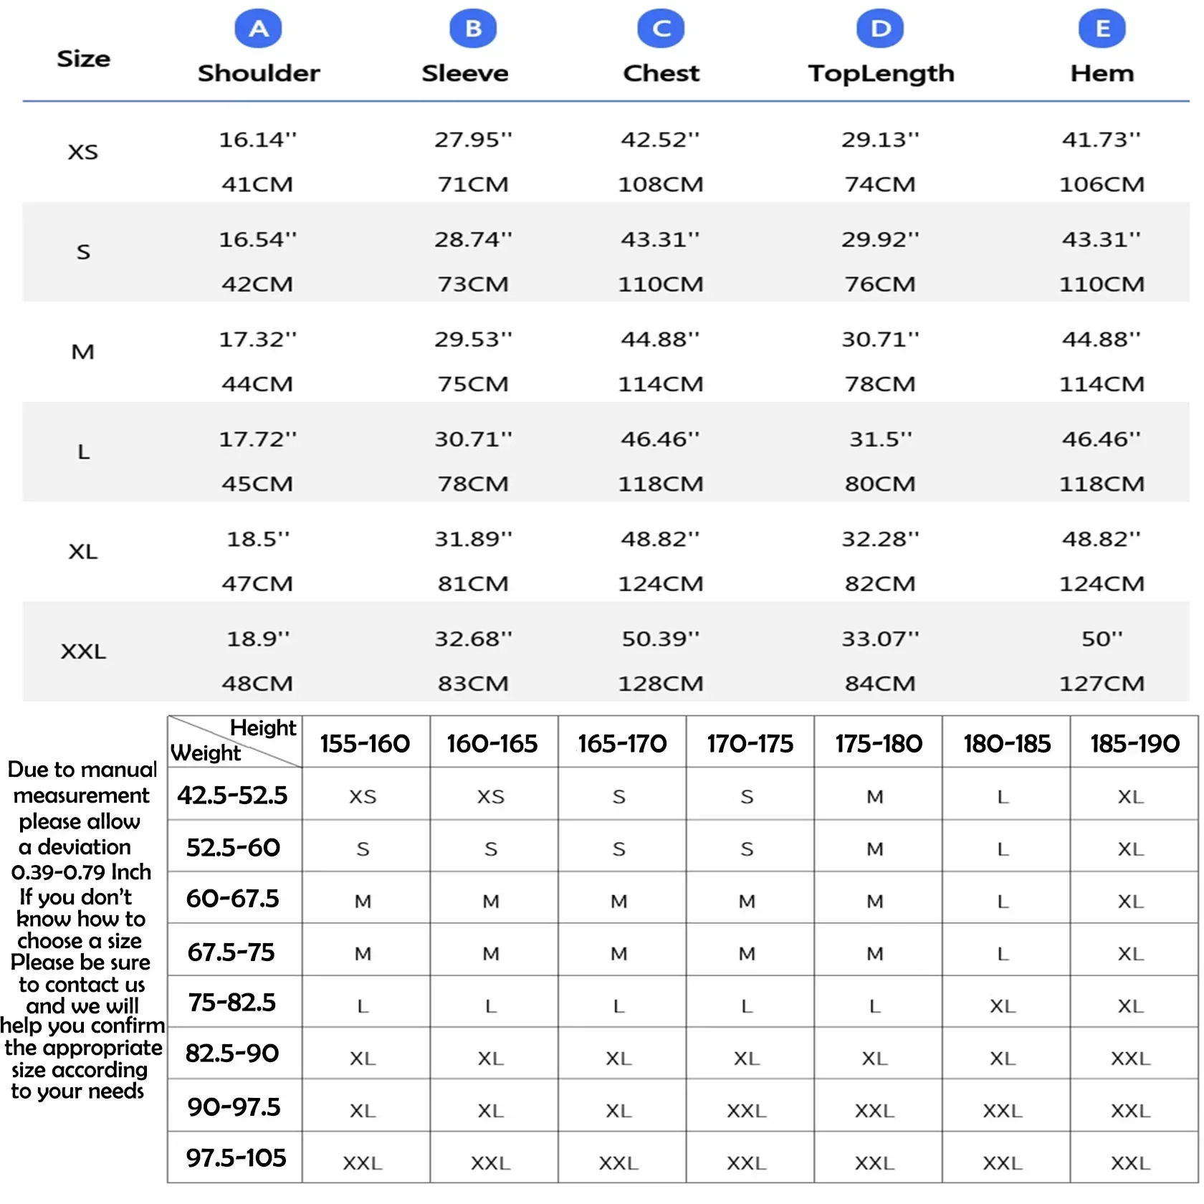Click the blue B circle badge
Image resolution: width=1204 pixels, height=1204 pixels.
(x=473, y=29)
